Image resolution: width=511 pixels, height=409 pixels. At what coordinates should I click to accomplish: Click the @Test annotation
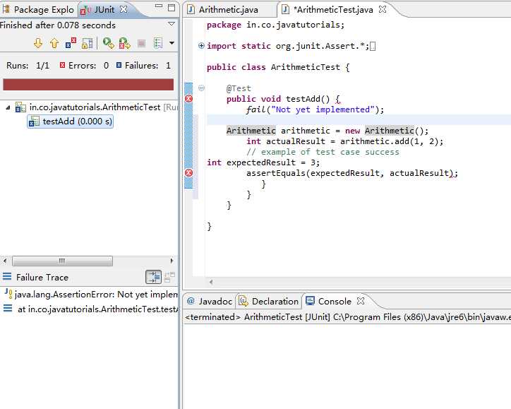click(x=239, y=88)
